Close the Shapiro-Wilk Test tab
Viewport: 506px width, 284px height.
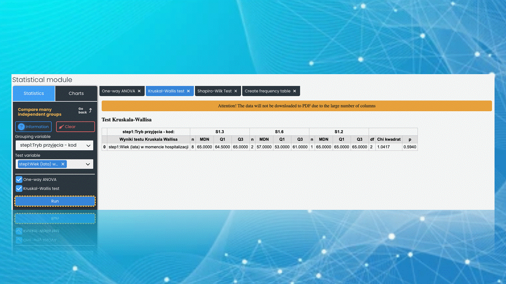point(236,91)
